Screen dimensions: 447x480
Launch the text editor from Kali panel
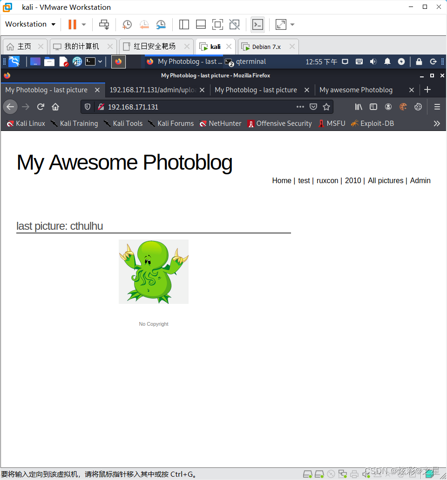coord(63,62)
